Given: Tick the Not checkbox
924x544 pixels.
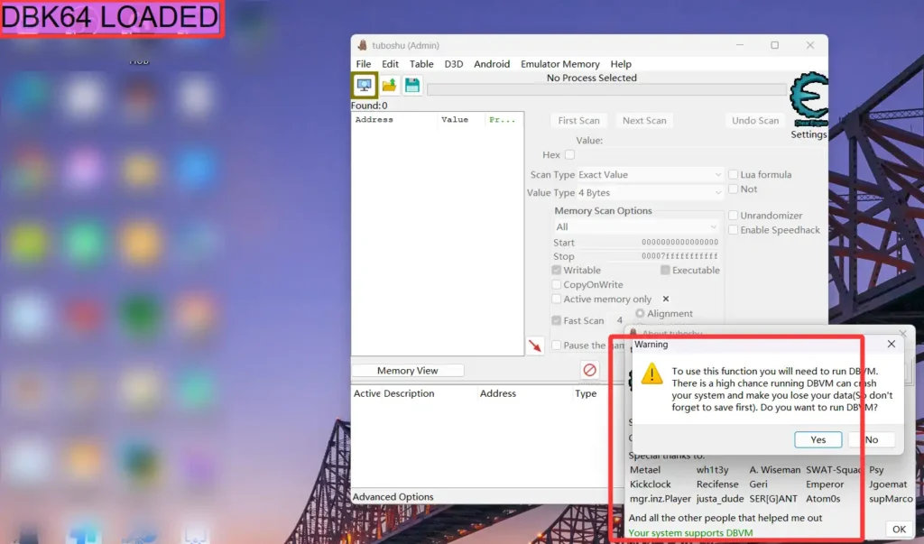Looking at the screenshot, I should click(x=733, y=189).
